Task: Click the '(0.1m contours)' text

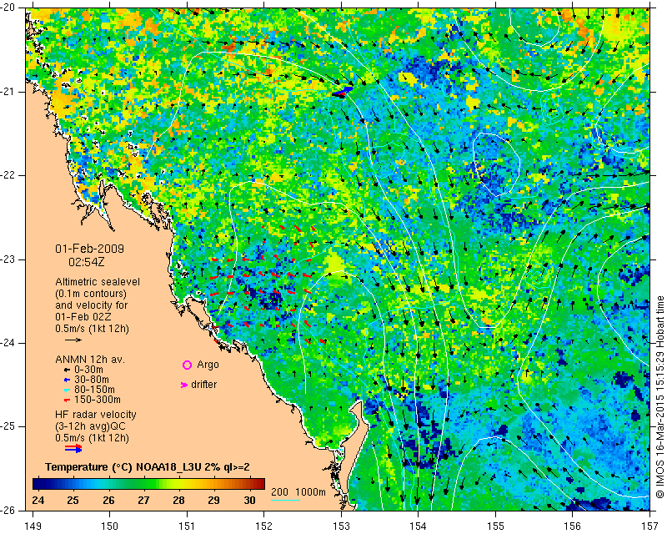Action: (91, 294)
